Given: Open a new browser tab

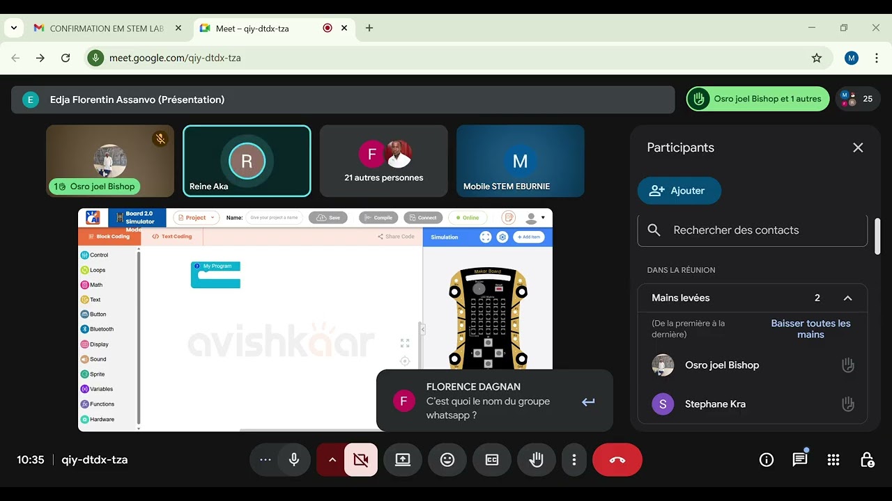Looking at the screenshot, I should click(x=369, y=29).
